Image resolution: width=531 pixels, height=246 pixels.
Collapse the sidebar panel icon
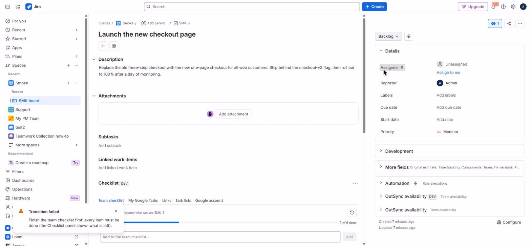pos(7,6)
